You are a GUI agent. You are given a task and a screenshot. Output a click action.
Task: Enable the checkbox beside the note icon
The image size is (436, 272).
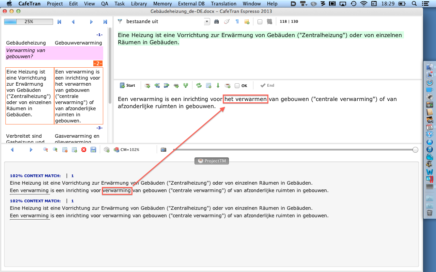(260, 22)
